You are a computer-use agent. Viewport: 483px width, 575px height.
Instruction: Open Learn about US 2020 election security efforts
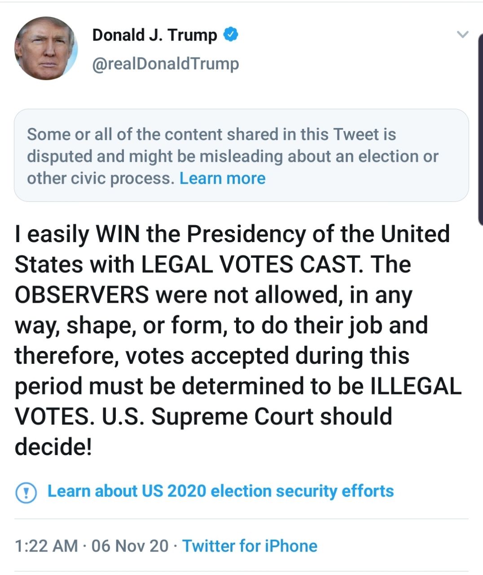[220, 491]
